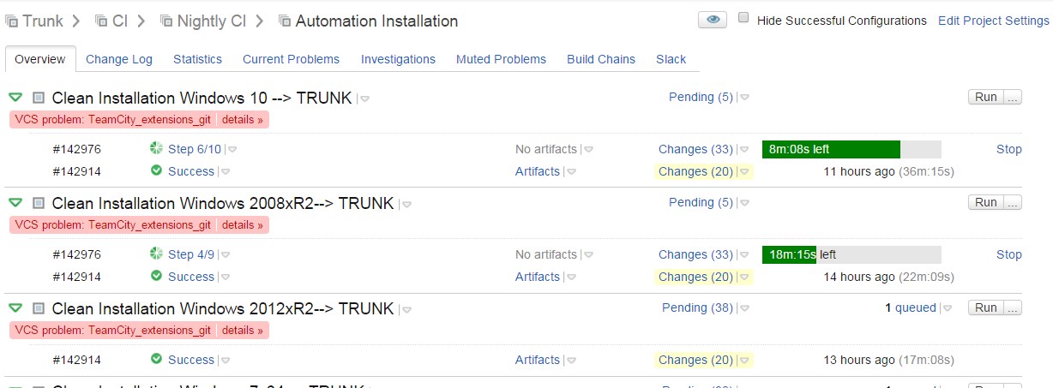Switch to the Change Log tab
This screenshot has width=1053, height=388.
tap(119, 59)
